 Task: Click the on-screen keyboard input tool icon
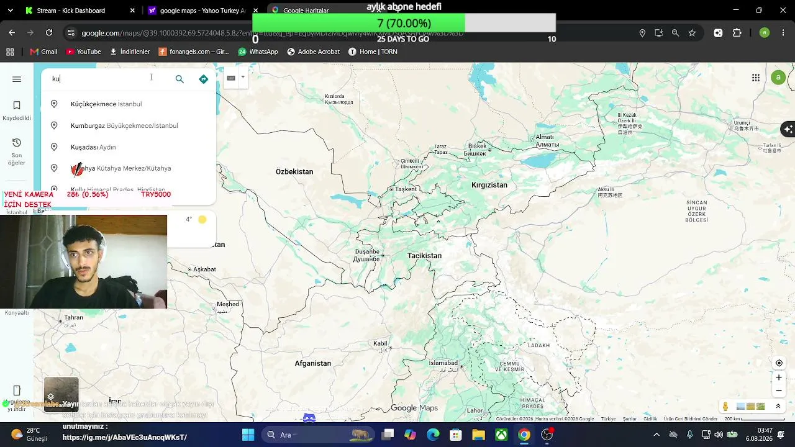[x=231, y=78]
